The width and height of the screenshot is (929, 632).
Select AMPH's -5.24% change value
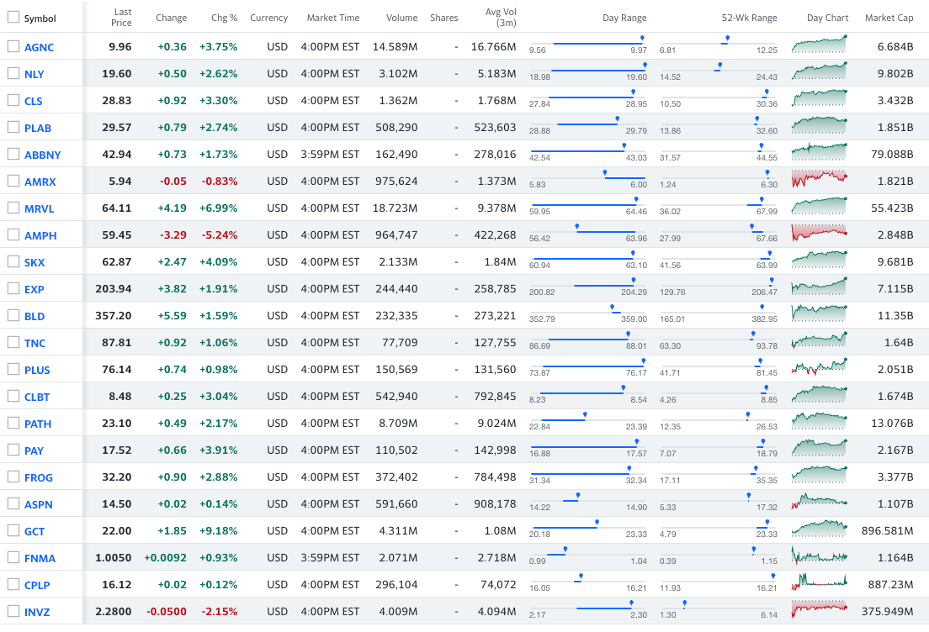(x=220, y=235)
